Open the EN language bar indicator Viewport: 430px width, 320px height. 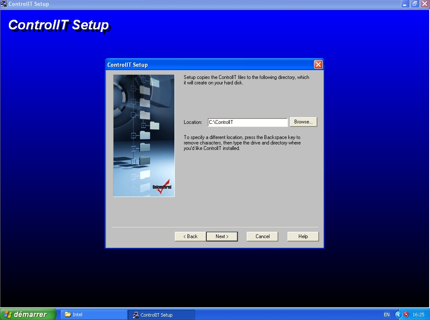(x=386, y=315)
